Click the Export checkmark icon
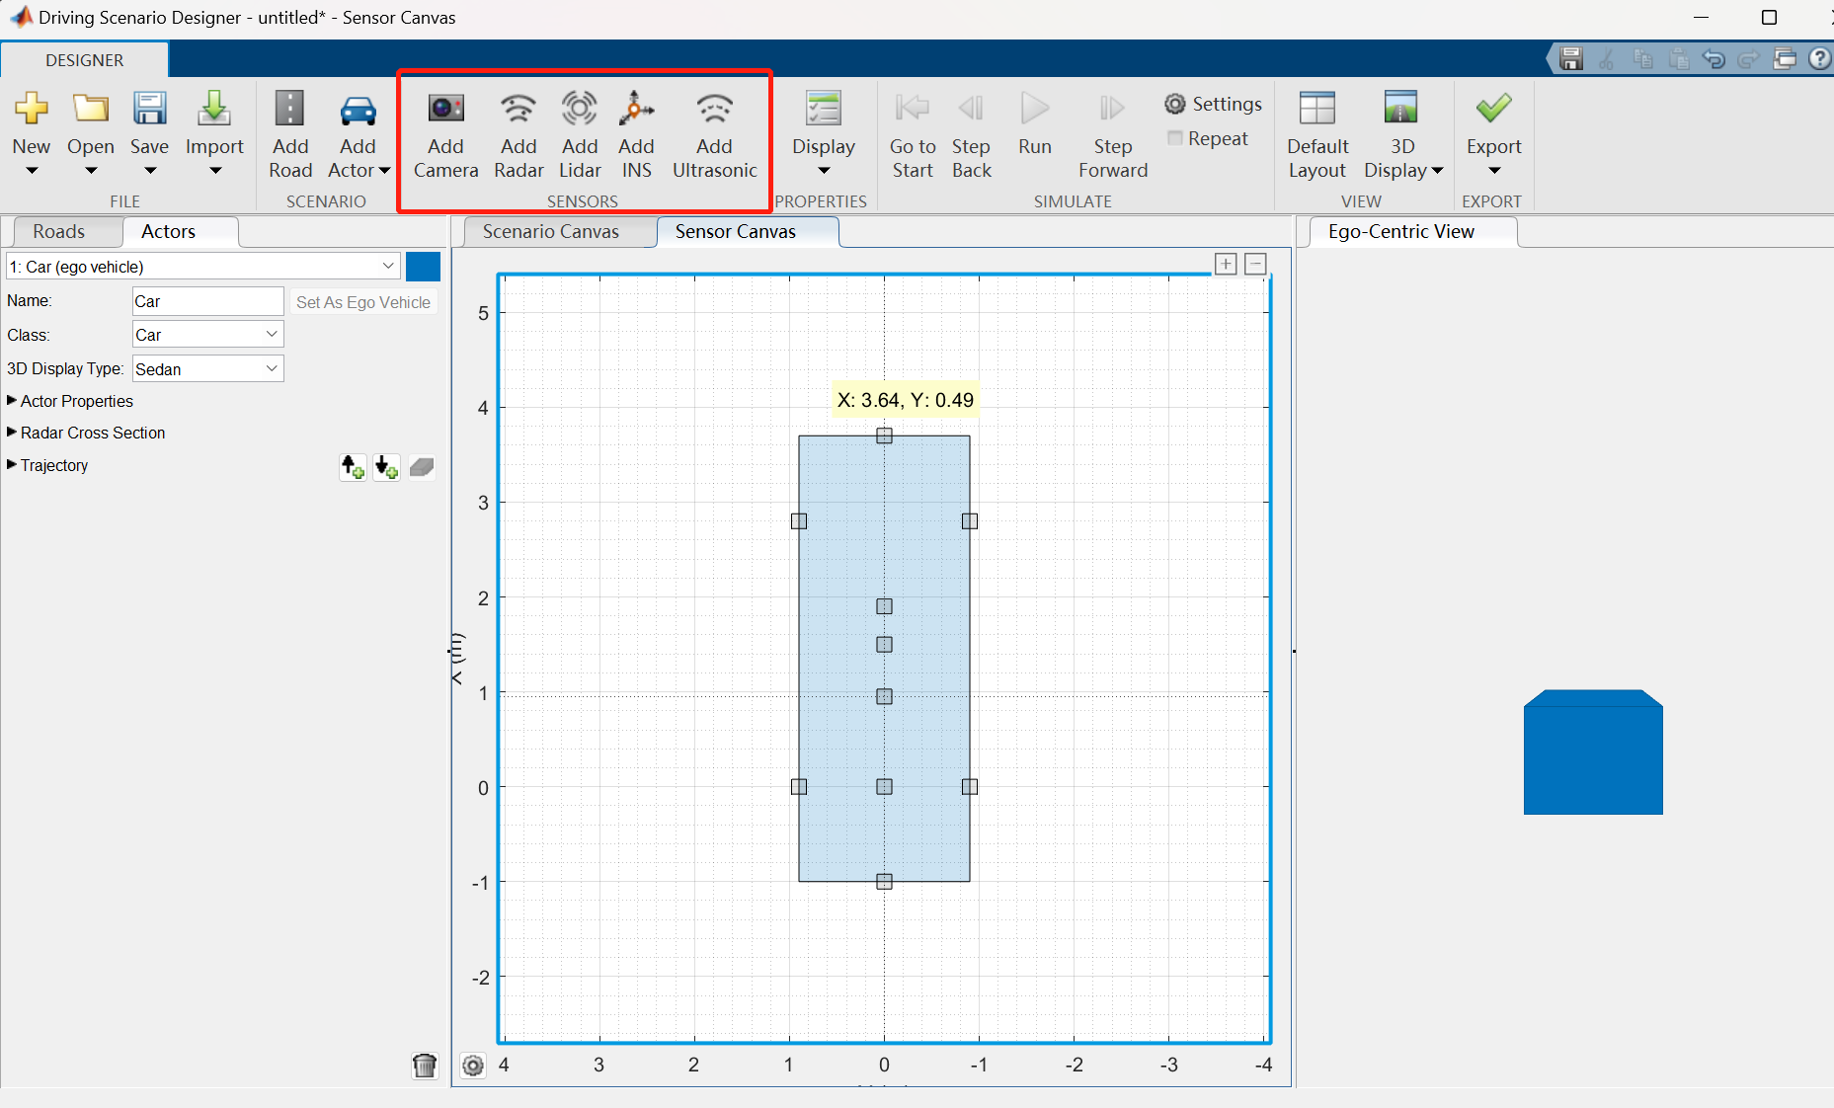 tap(1493, 108)
